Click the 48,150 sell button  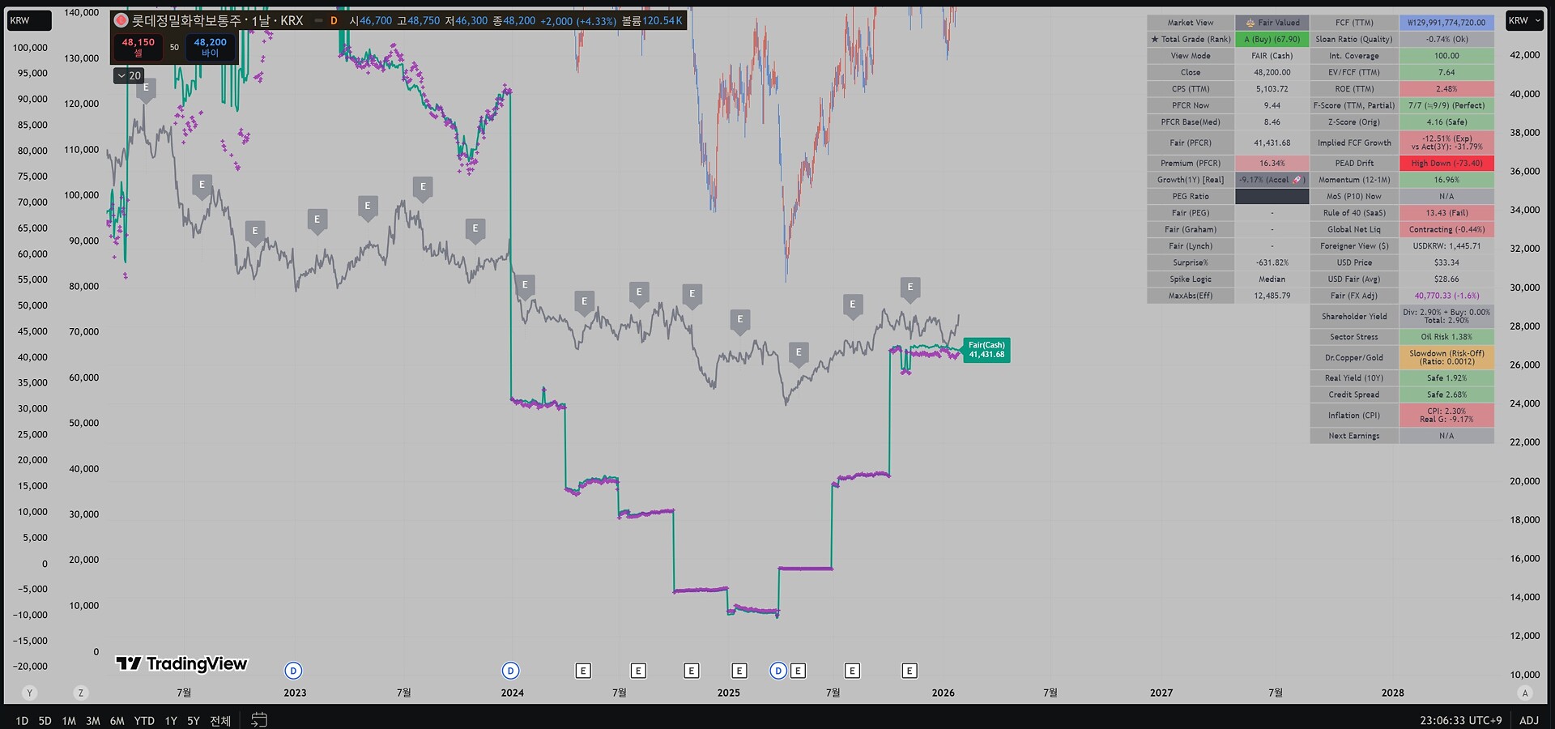click(138, 47)
